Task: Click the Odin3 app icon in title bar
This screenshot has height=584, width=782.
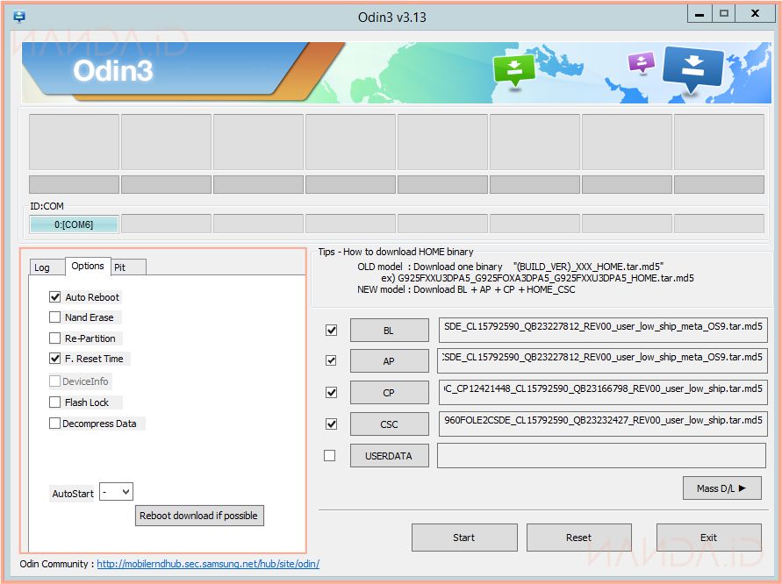Action: click(19, 16)
